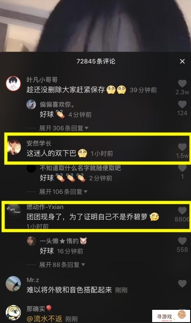Open the @流水不返 mention link

pyautogui.click(x=44, y=319)
